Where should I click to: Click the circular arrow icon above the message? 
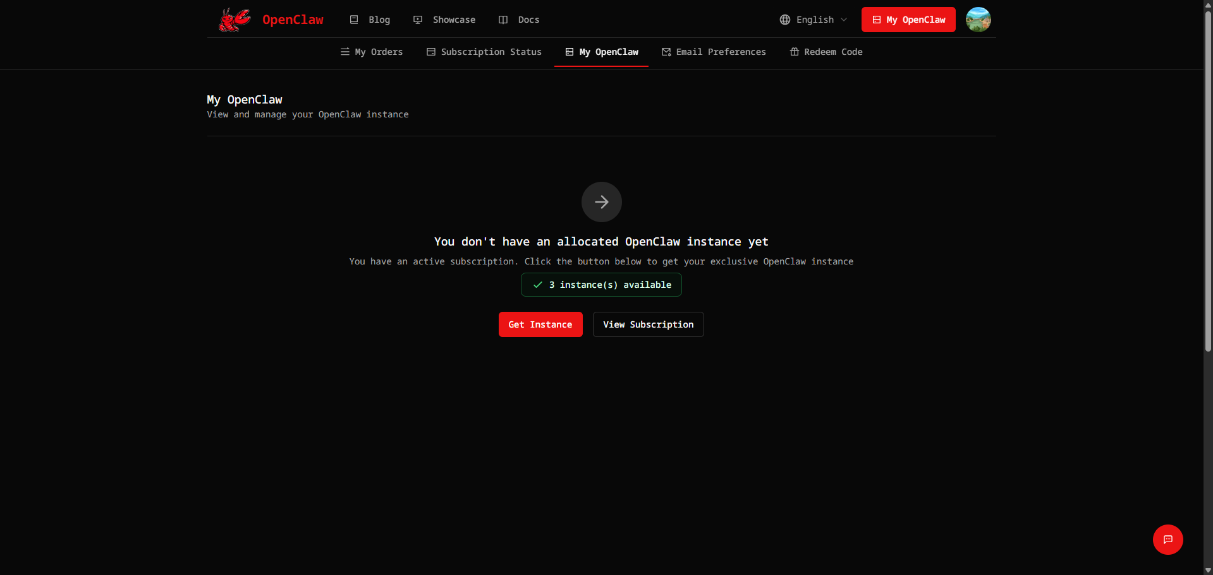tap(601, 201)
